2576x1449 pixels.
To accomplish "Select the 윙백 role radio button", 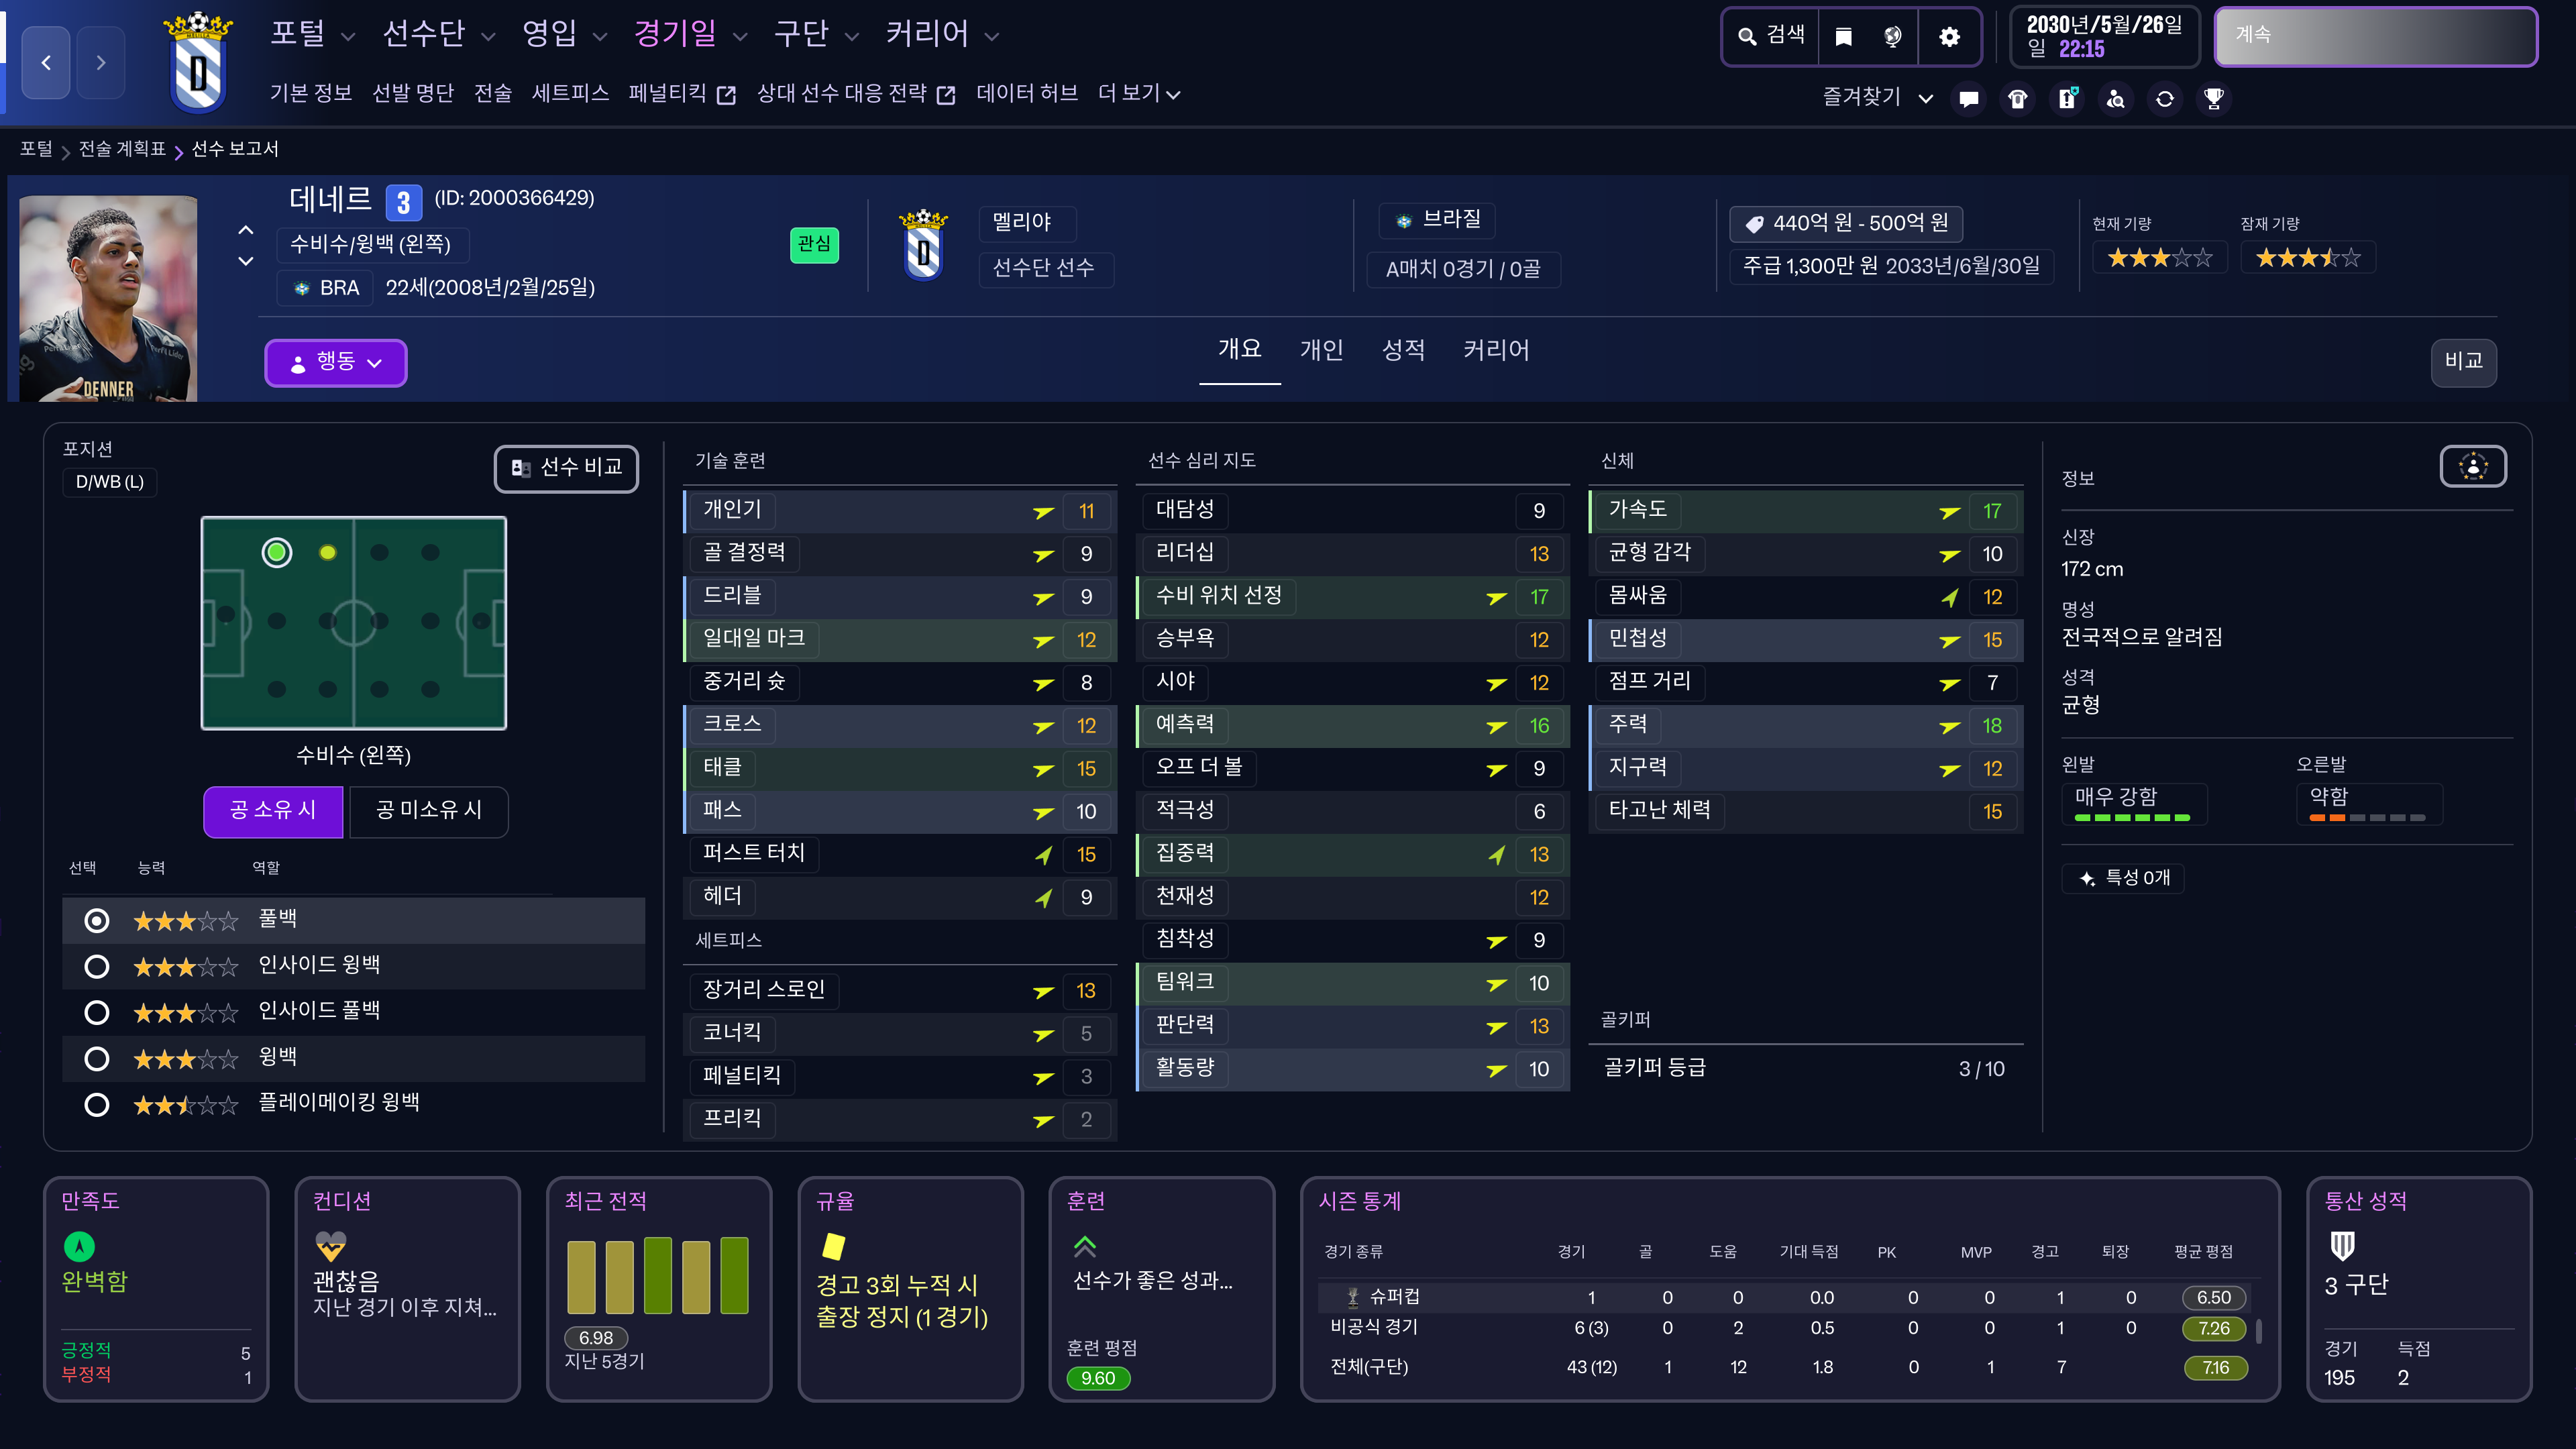I will coord(97,1058).
